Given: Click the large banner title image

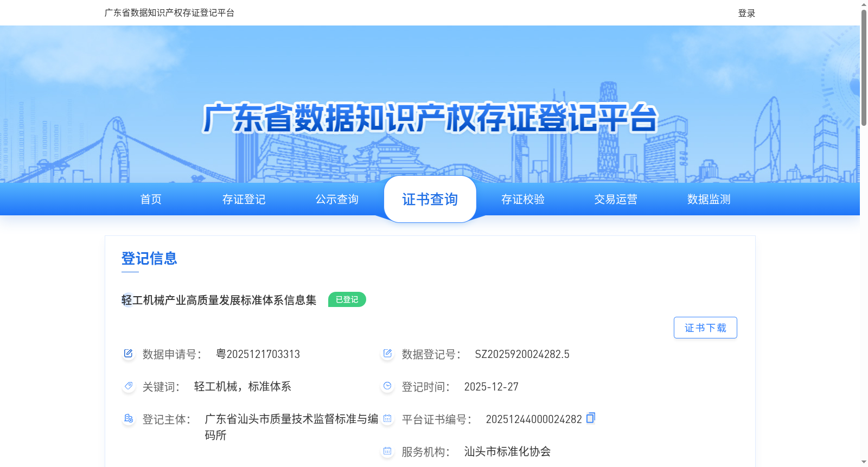Looking at the screenshot, I should click(430, 118).
